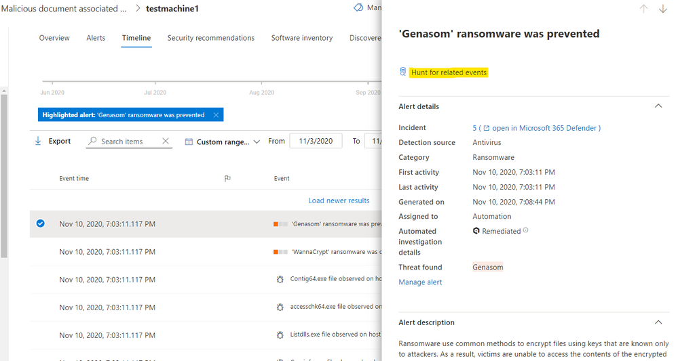The image size is (678, 361).
Task: Click the down arrow in alert panel
Action: click(663, 9)
